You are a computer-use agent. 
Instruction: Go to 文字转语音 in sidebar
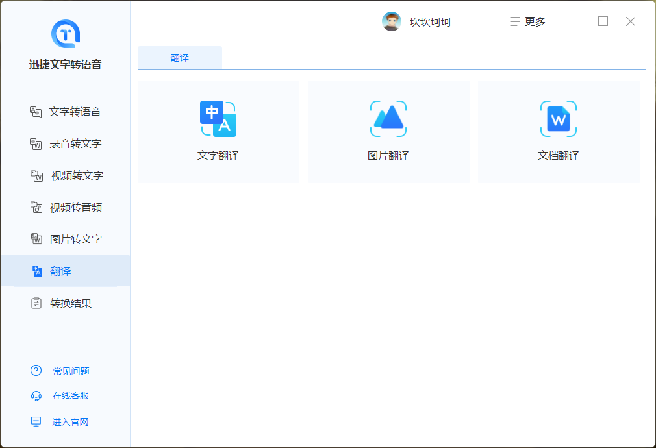[x=66, y=112]
